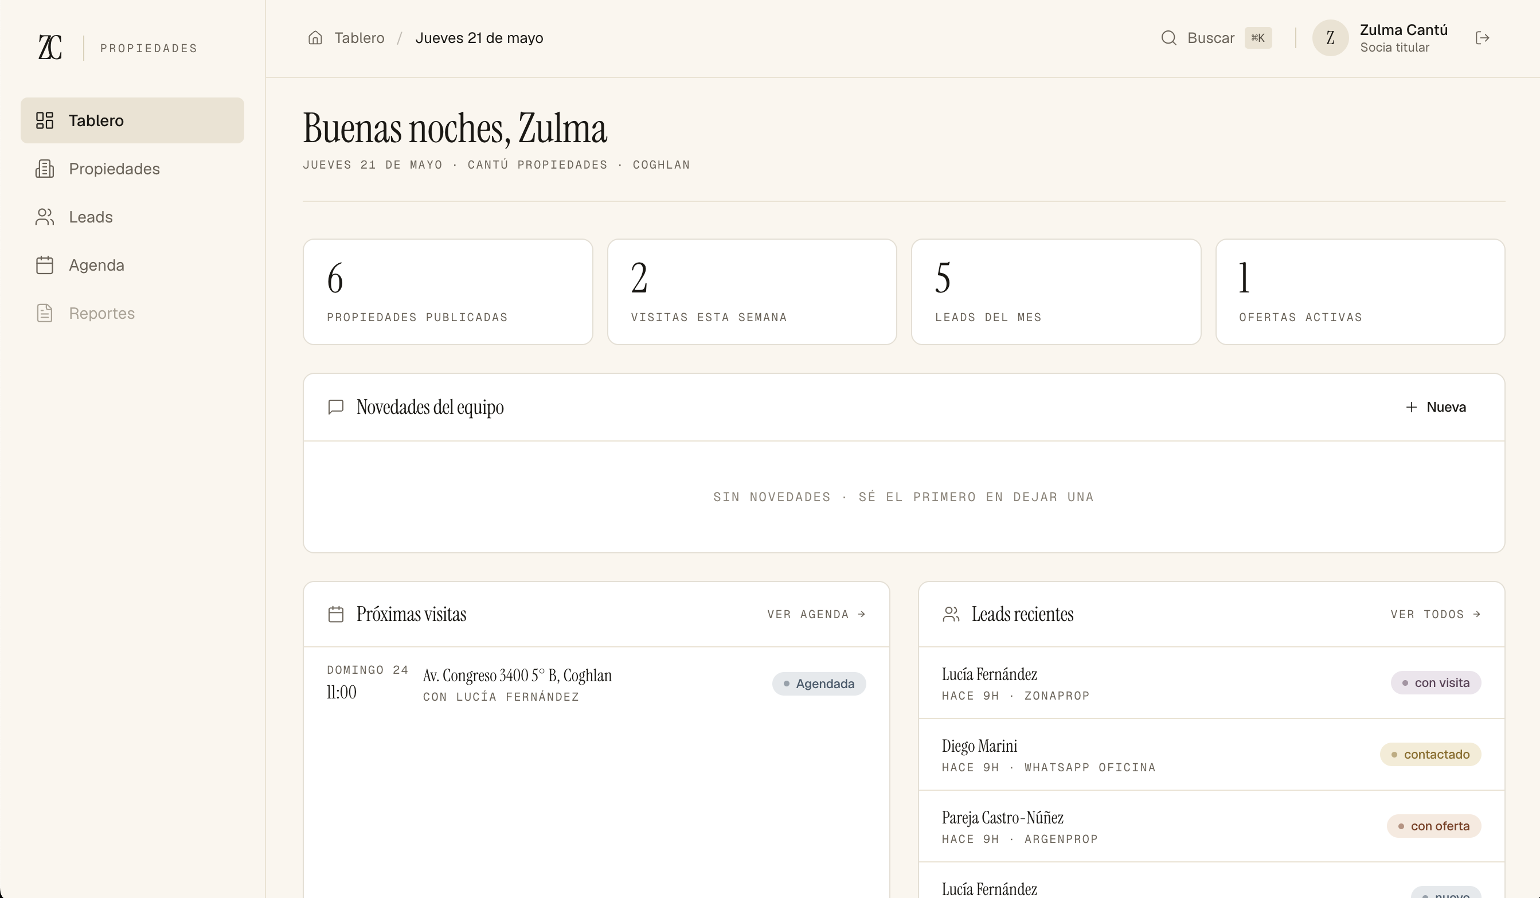Open Reportes in sidebar
This screenshot has height=898, width=1540.
coord(132,313)
